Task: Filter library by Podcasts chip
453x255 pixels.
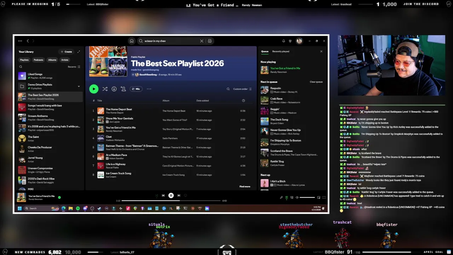Action: (38, 60)
